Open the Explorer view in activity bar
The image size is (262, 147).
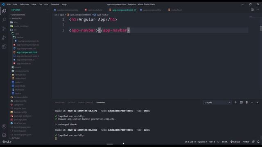click(4, 11)
